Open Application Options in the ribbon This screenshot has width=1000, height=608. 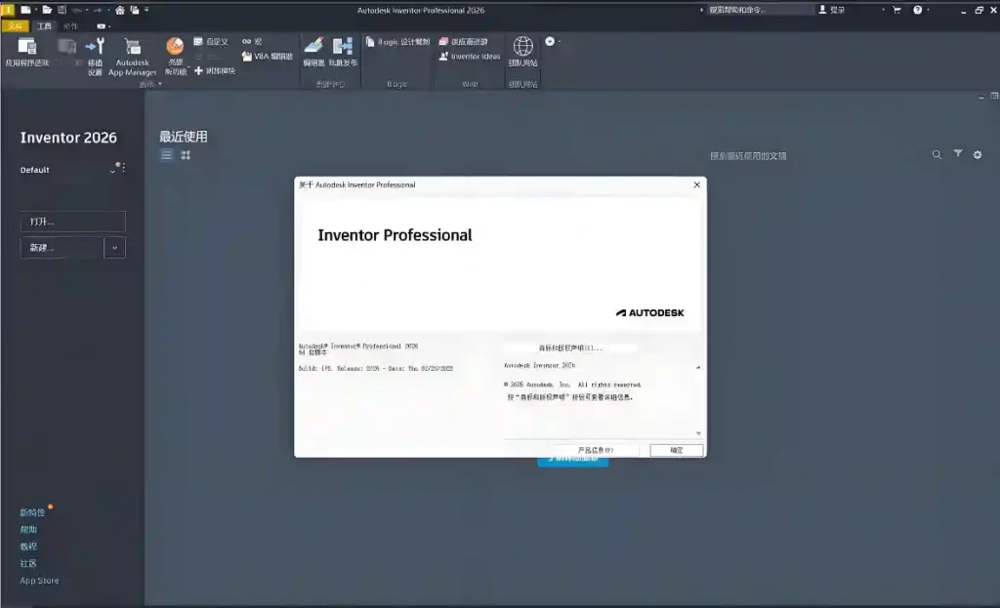point(26,52)
